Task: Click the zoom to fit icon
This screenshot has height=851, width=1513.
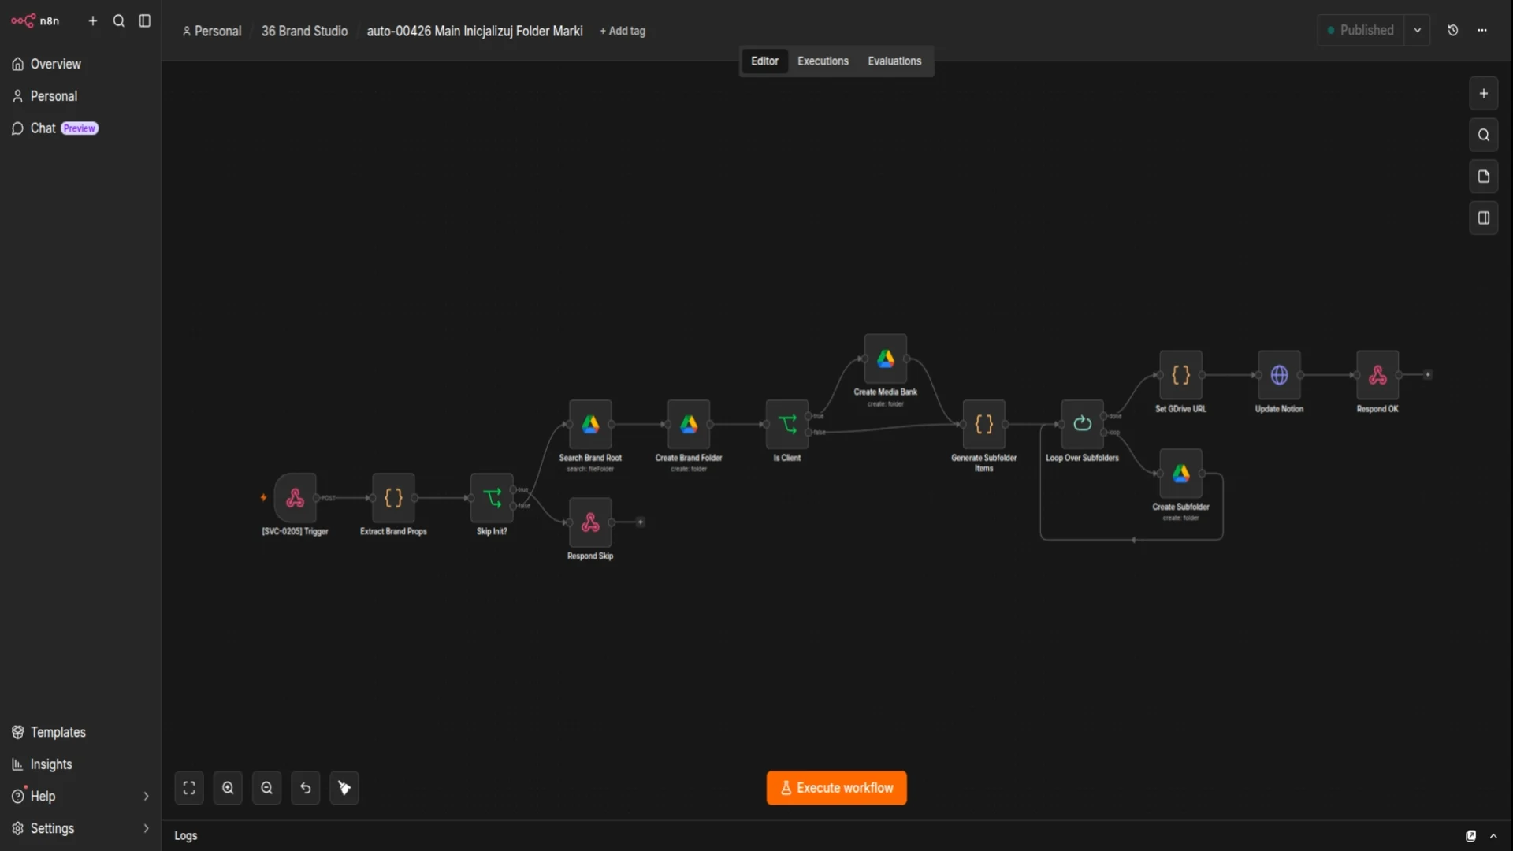Action: (189, 788)
